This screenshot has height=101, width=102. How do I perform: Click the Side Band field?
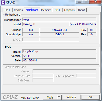(x=43, y=80)
